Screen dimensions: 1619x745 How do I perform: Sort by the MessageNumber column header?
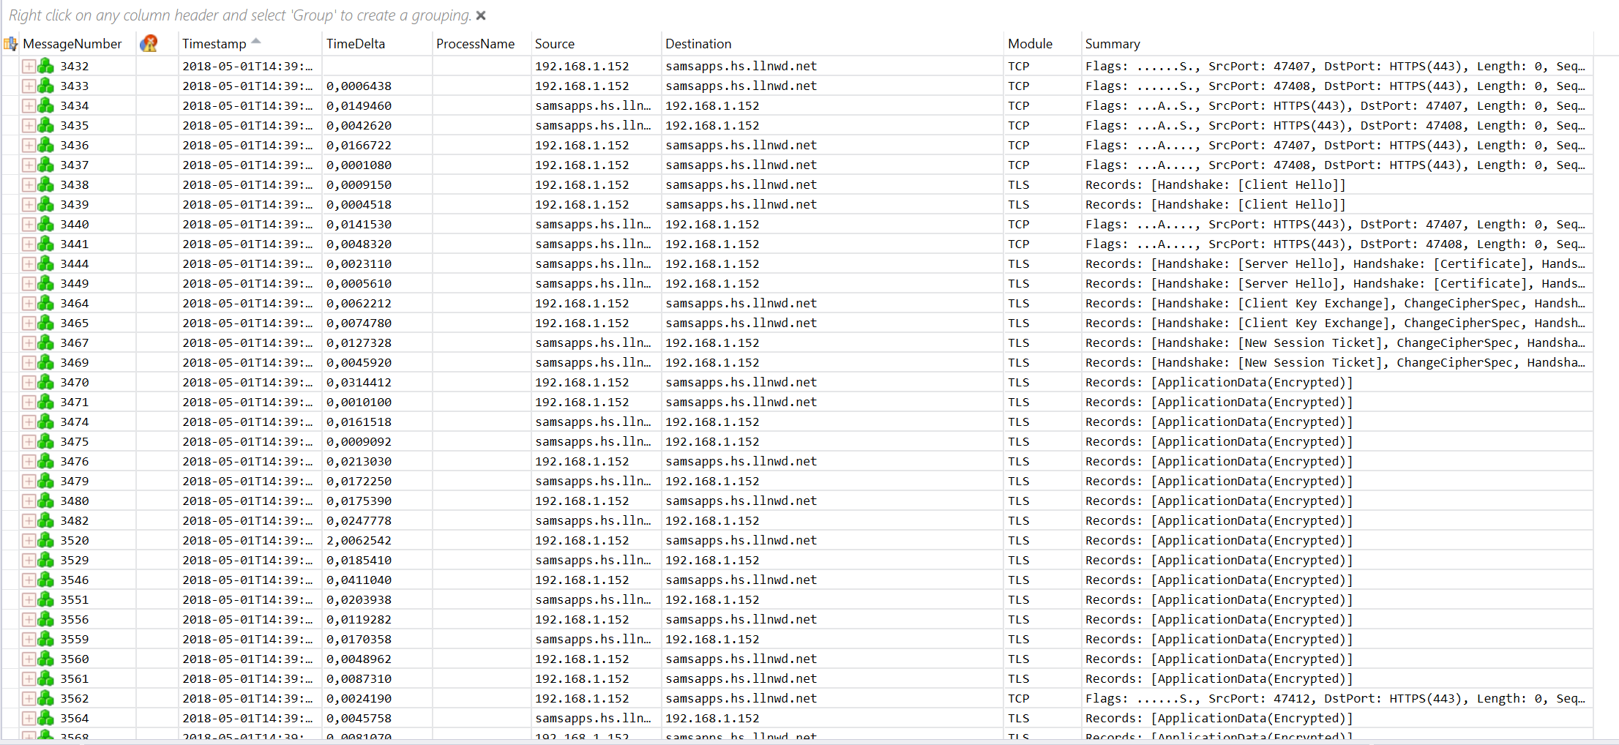point(72,44)
